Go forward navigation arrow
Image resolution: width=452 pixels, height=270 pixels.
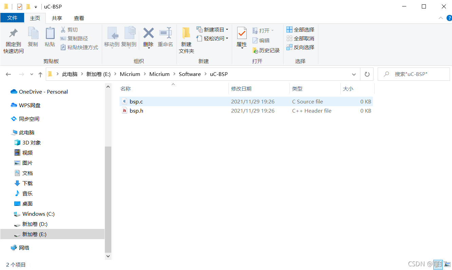(x=21, y=74)
